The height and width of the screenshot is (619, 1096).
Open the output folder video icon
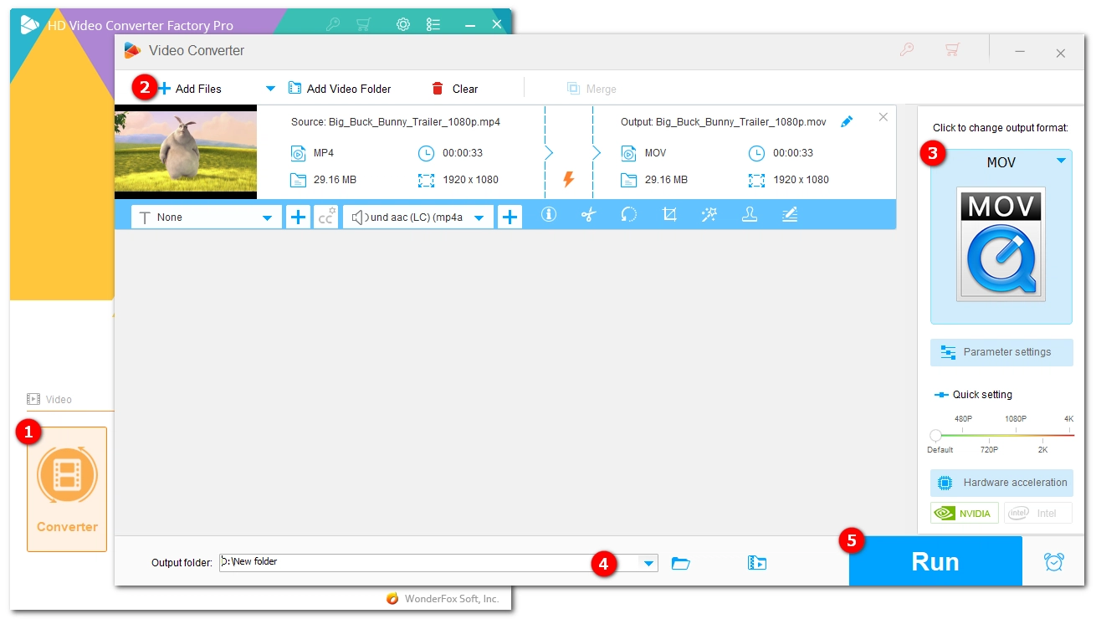[x=757, y=563]
